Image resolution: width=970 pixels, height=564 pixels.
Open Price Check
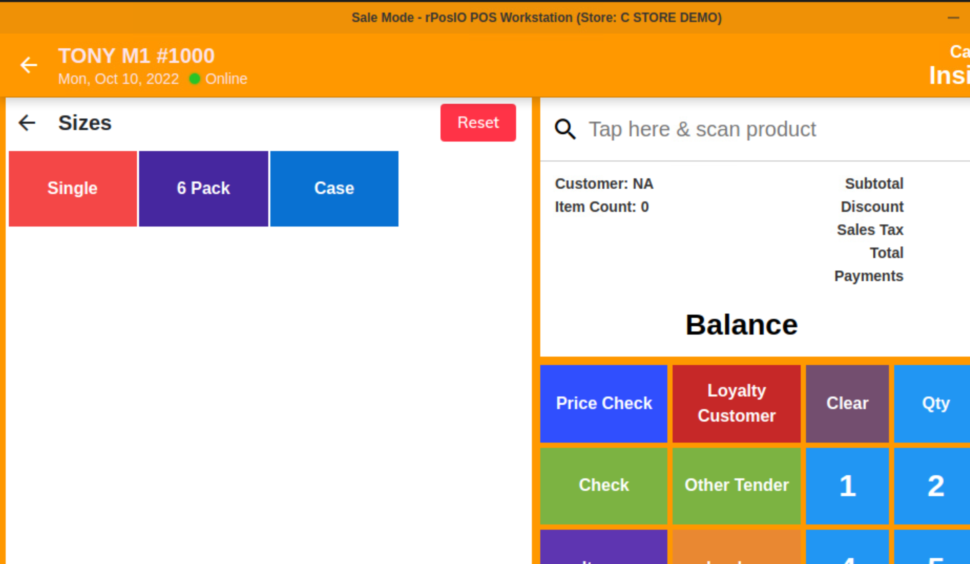point(604,404)
